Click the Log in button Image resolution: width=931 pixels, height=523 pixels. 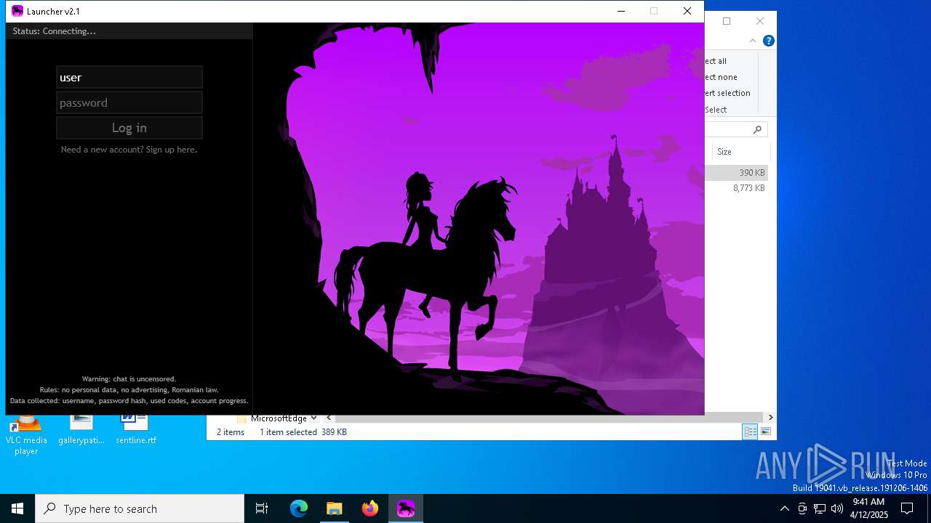(x=129, y=128)
